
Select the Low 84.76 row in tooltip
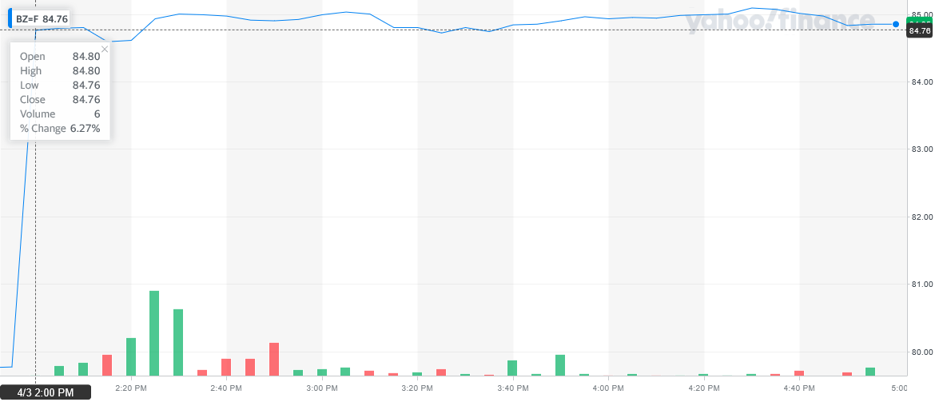point(60,85)
